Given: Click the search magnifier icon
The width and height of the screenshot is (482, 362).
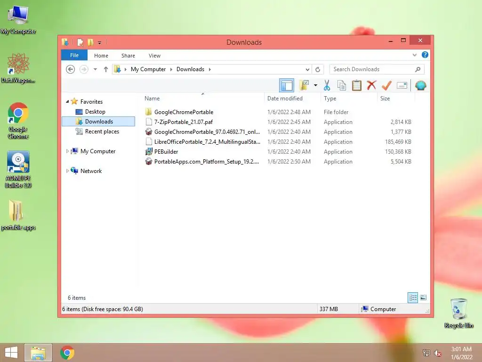Looking at the screenshot, I should click(418, 69).
